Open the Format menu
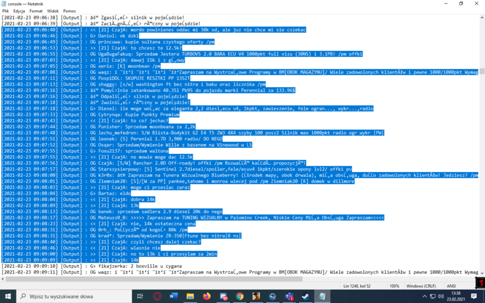This screenshot has width=485, height=303. coord(36,11)
